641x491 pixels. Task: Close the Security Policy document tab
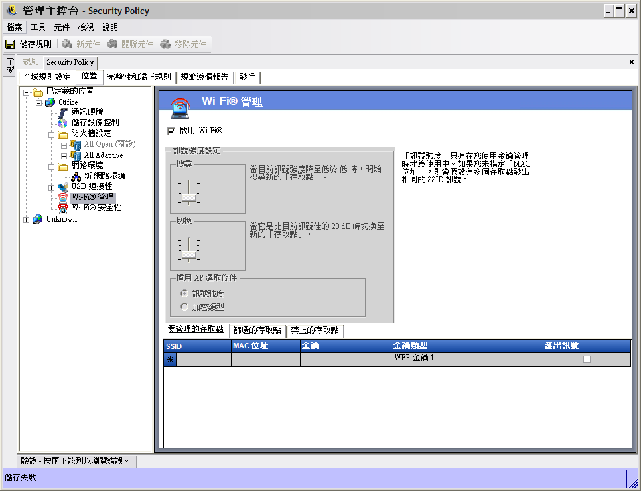[x=631, y=62]
